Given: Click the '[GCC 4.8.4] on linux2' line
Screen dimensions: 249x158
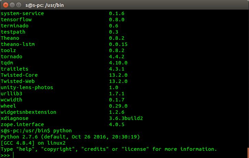Looking at the screenshot, I should (33, 143).
